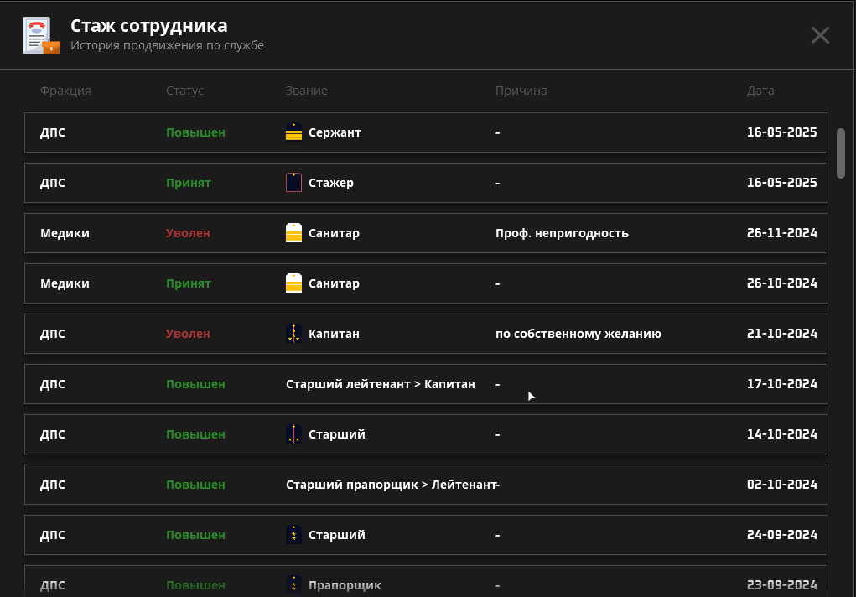Image resolution: width=856 pixels, height=597 pixels.
Task: Click the 'Старший прапорщик > Лейтенант' entry
Action: coord(391,485)
